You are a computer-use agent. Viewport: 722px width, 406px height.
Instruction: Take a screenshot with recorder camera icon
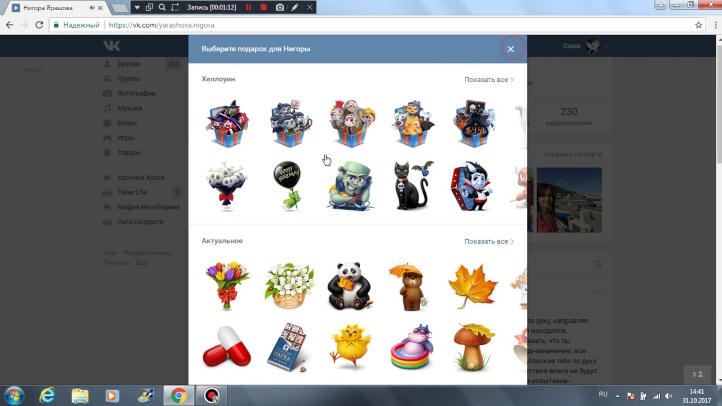pos(280,7)
